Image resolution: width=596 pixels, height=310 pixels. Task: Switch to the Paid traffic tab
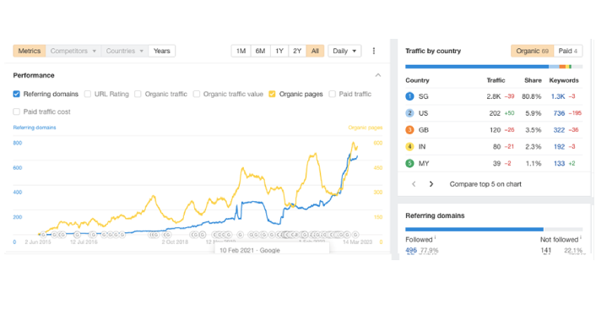coord(568,51)
